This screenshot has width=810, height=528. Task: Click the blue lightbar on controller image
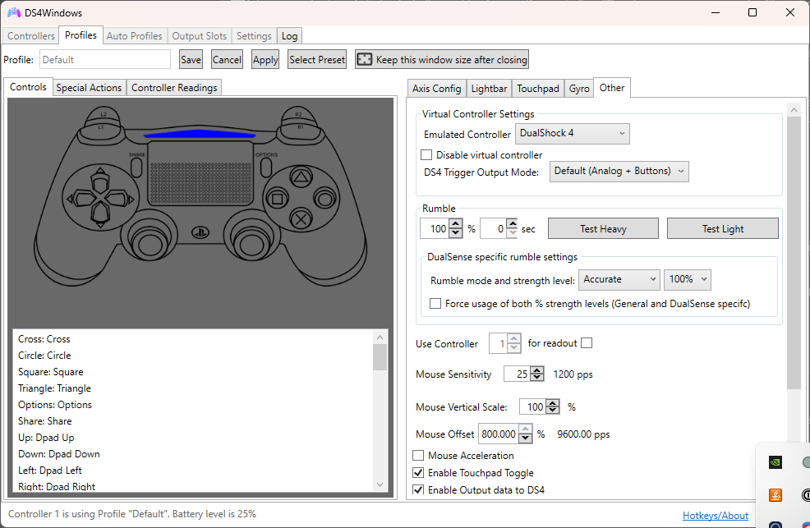click(x=200, y=135)
